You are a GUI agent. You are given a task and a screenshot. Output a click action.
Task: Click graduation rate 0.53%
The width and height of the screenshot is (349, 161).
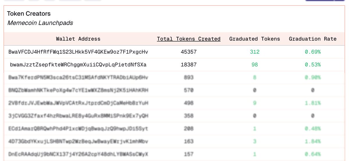click(x=313, y=65)
